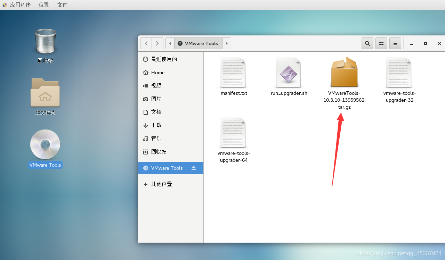Open Trash in the sidebar
This screenshot has width=445, height=260.
coord(171,152)
